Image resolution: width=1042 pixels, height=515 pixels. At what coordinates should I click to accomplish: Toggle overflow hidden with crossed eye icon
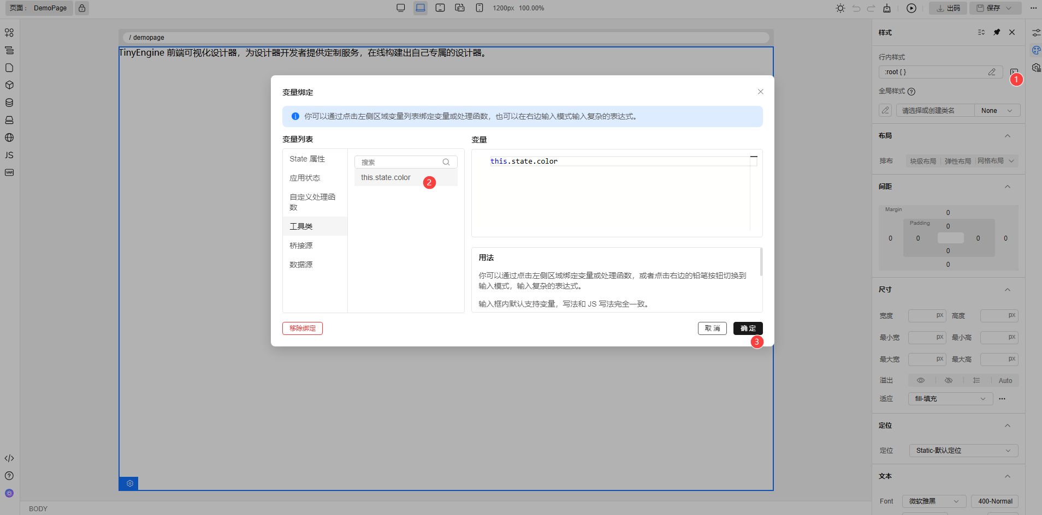coord(949,380)
